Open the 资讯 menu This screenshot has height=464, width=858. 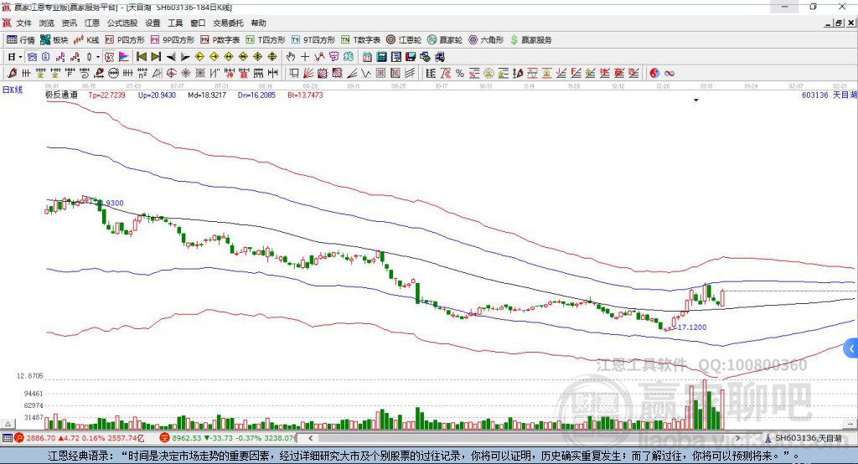click(x=69, y=23)
